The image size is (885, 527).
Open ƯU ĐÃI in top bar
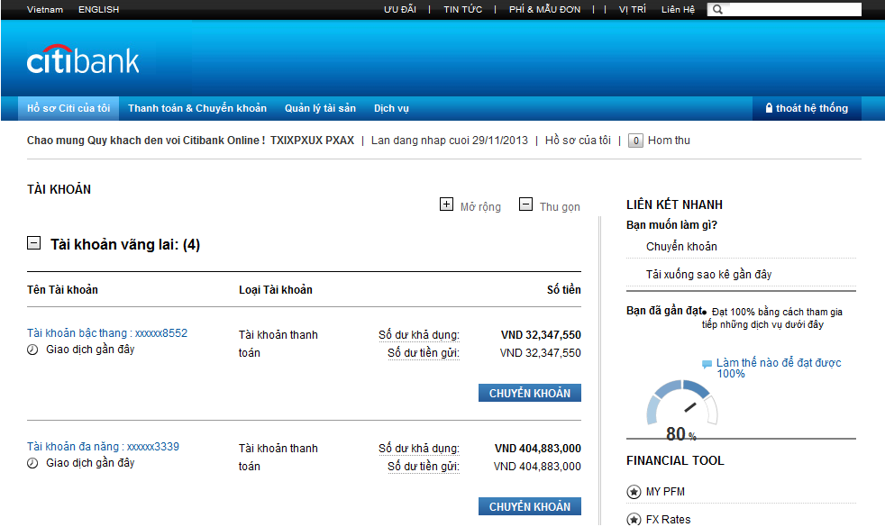400,10
